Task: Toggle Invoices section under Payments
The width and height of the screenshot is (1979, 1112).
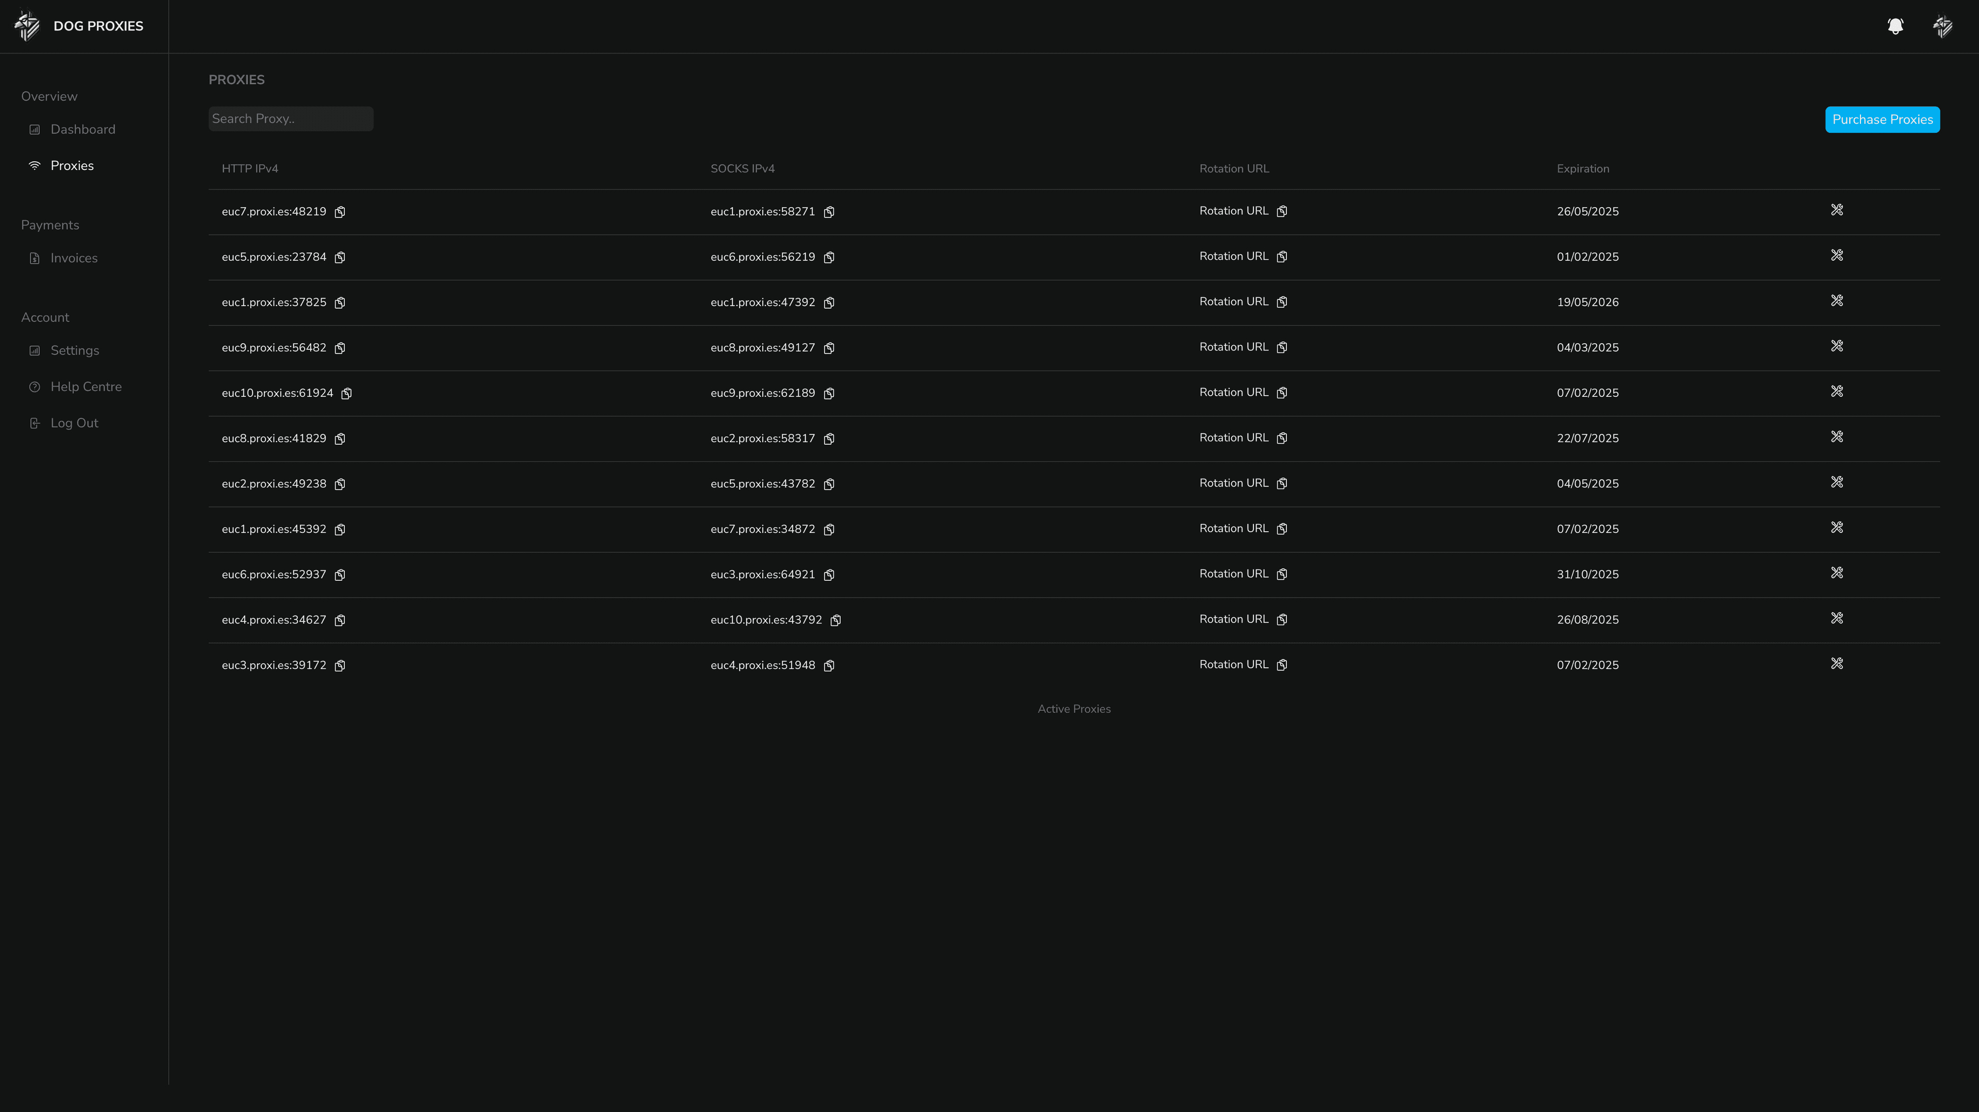Action: click(x=72, y=257)
